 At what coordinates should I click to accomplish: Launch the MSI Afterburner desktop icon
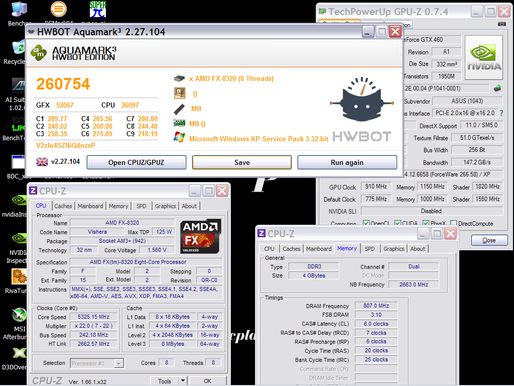pos(19,315)
